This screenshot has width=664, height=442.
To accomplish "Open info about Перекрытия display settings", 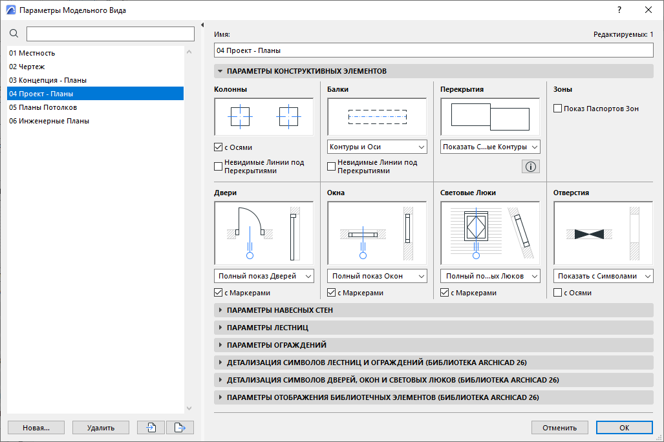I will [530, 166].
